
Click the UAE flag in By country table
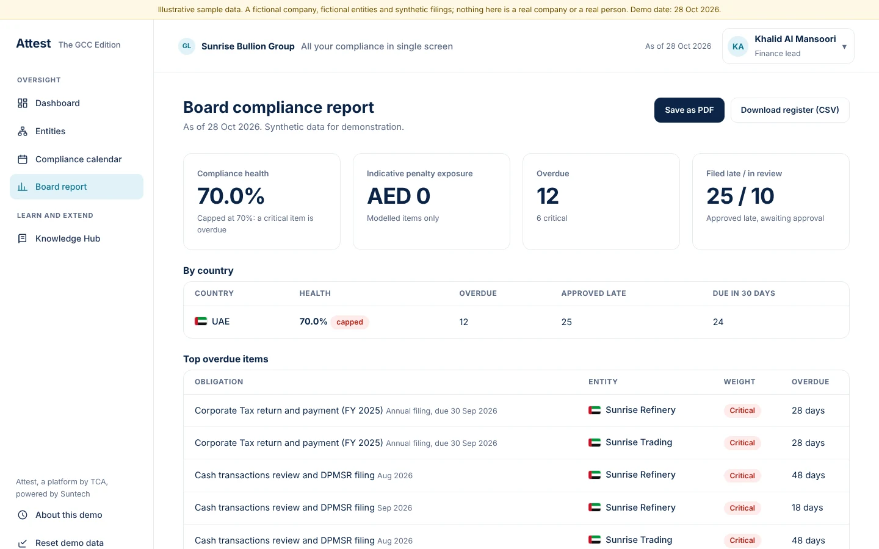(201, 321)
